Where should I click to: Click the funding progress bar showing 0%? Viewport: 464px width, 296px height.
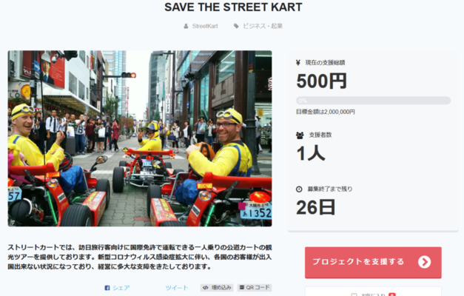click(x=373, y=101)
